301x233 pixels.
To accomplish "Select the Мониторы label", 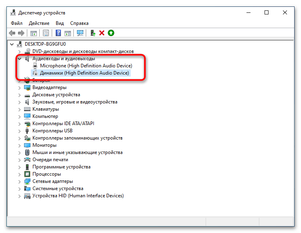I will click(44, 145).
